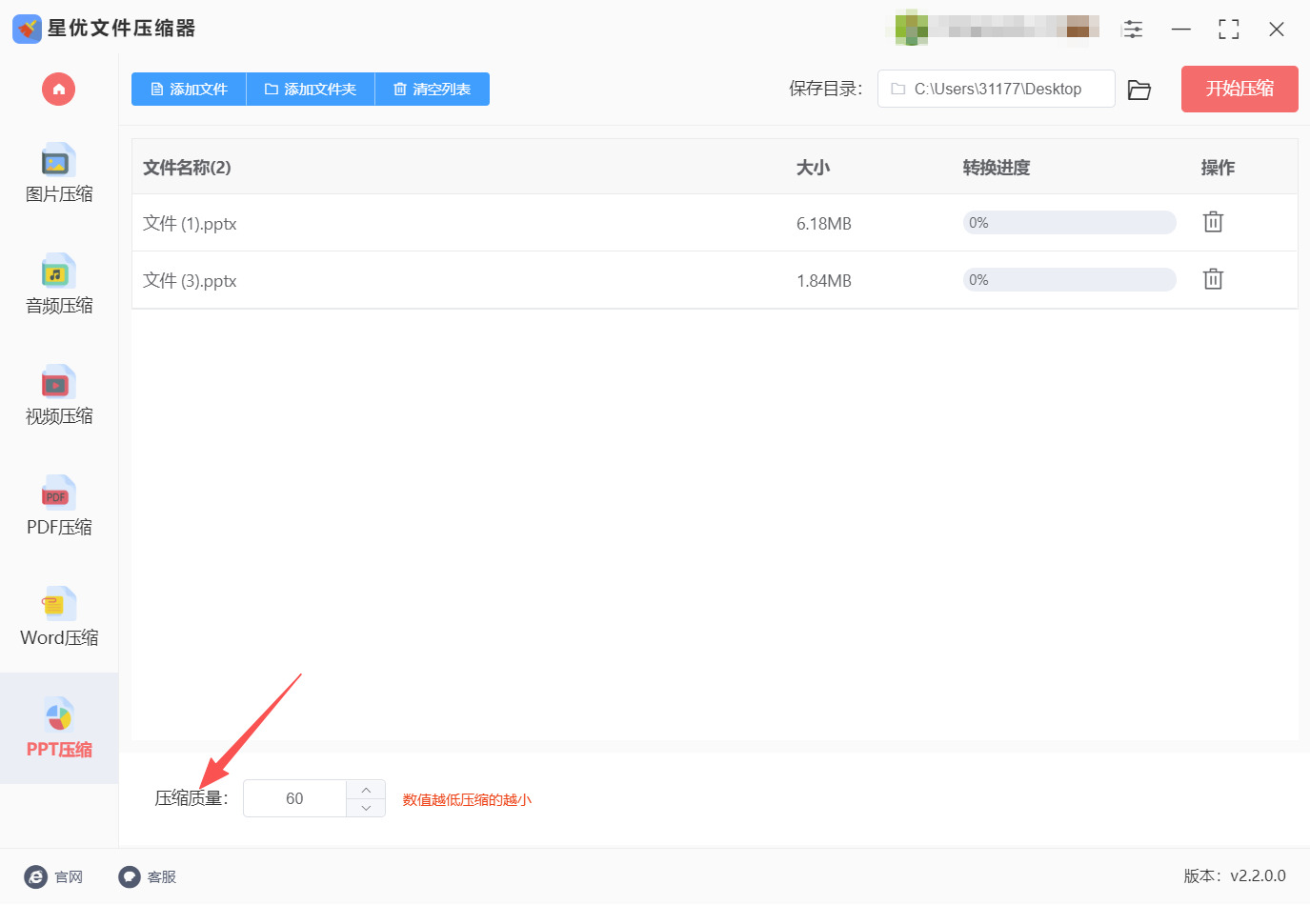Open the 图片压缩 image compression section
Viewport: 1310px width, 905px height.
[x=59, y=173]
